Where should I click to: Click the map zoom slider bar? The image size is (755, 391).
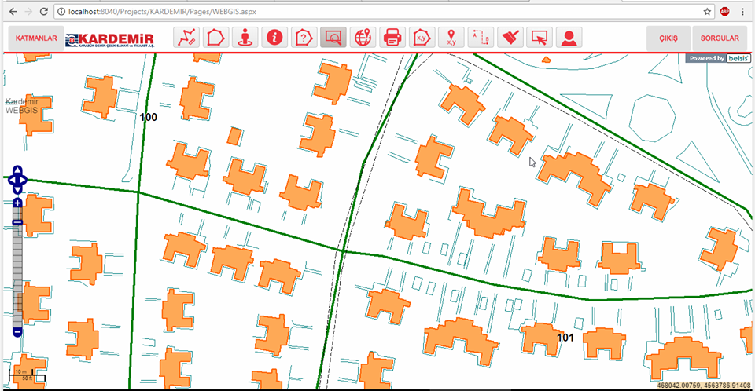pyautogui.click(x=17, y=267)
